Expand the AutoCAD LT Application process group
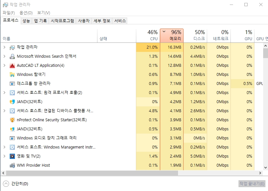 [4, 66]
